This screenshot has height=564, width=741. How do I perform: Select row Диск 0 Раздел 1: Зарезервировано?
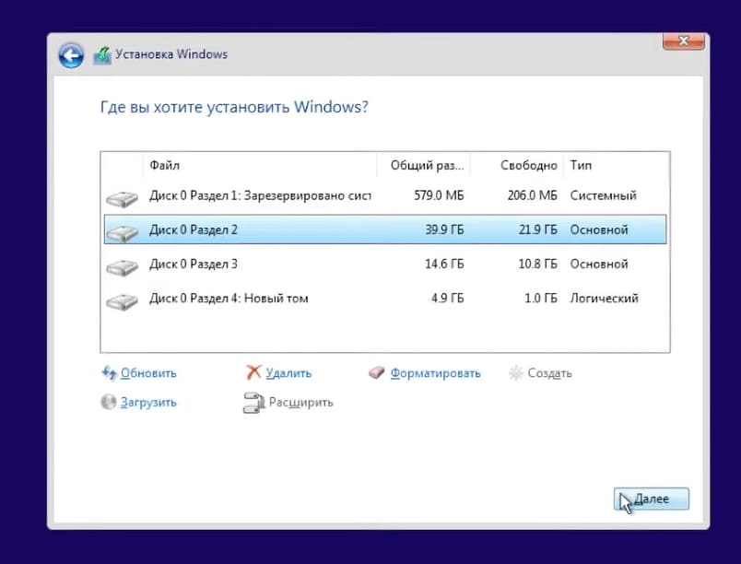[385, 195]
